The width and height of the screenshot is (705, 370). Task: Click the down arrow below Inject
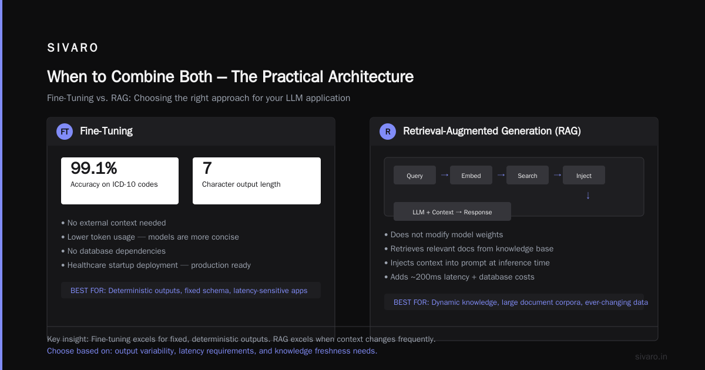588,195
